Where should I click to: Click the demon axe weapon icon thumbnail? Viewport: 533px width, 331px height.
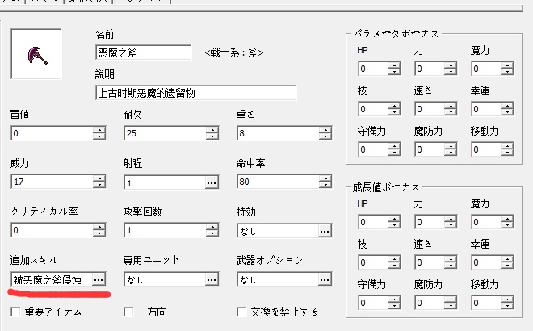36,53
